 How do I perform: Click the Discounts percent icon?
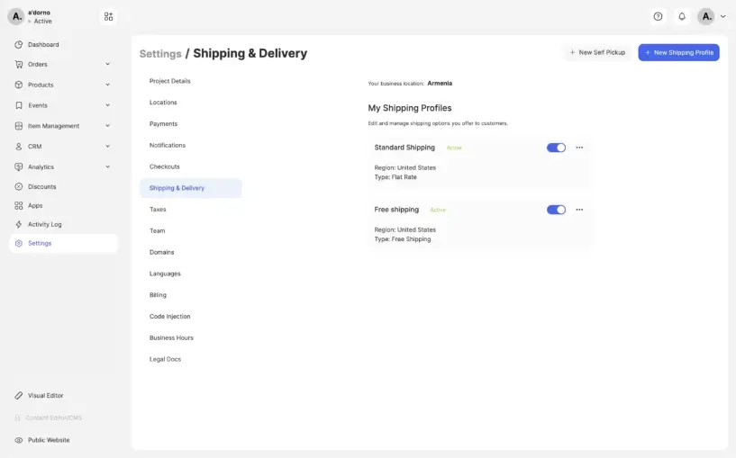click(18, 186)
